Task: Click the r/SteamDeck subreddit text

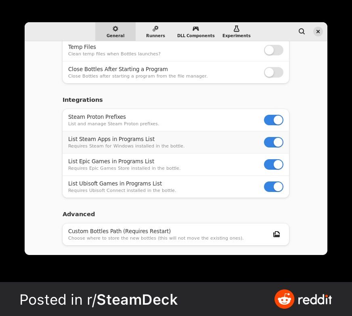Action: click(x=132, y=299)
